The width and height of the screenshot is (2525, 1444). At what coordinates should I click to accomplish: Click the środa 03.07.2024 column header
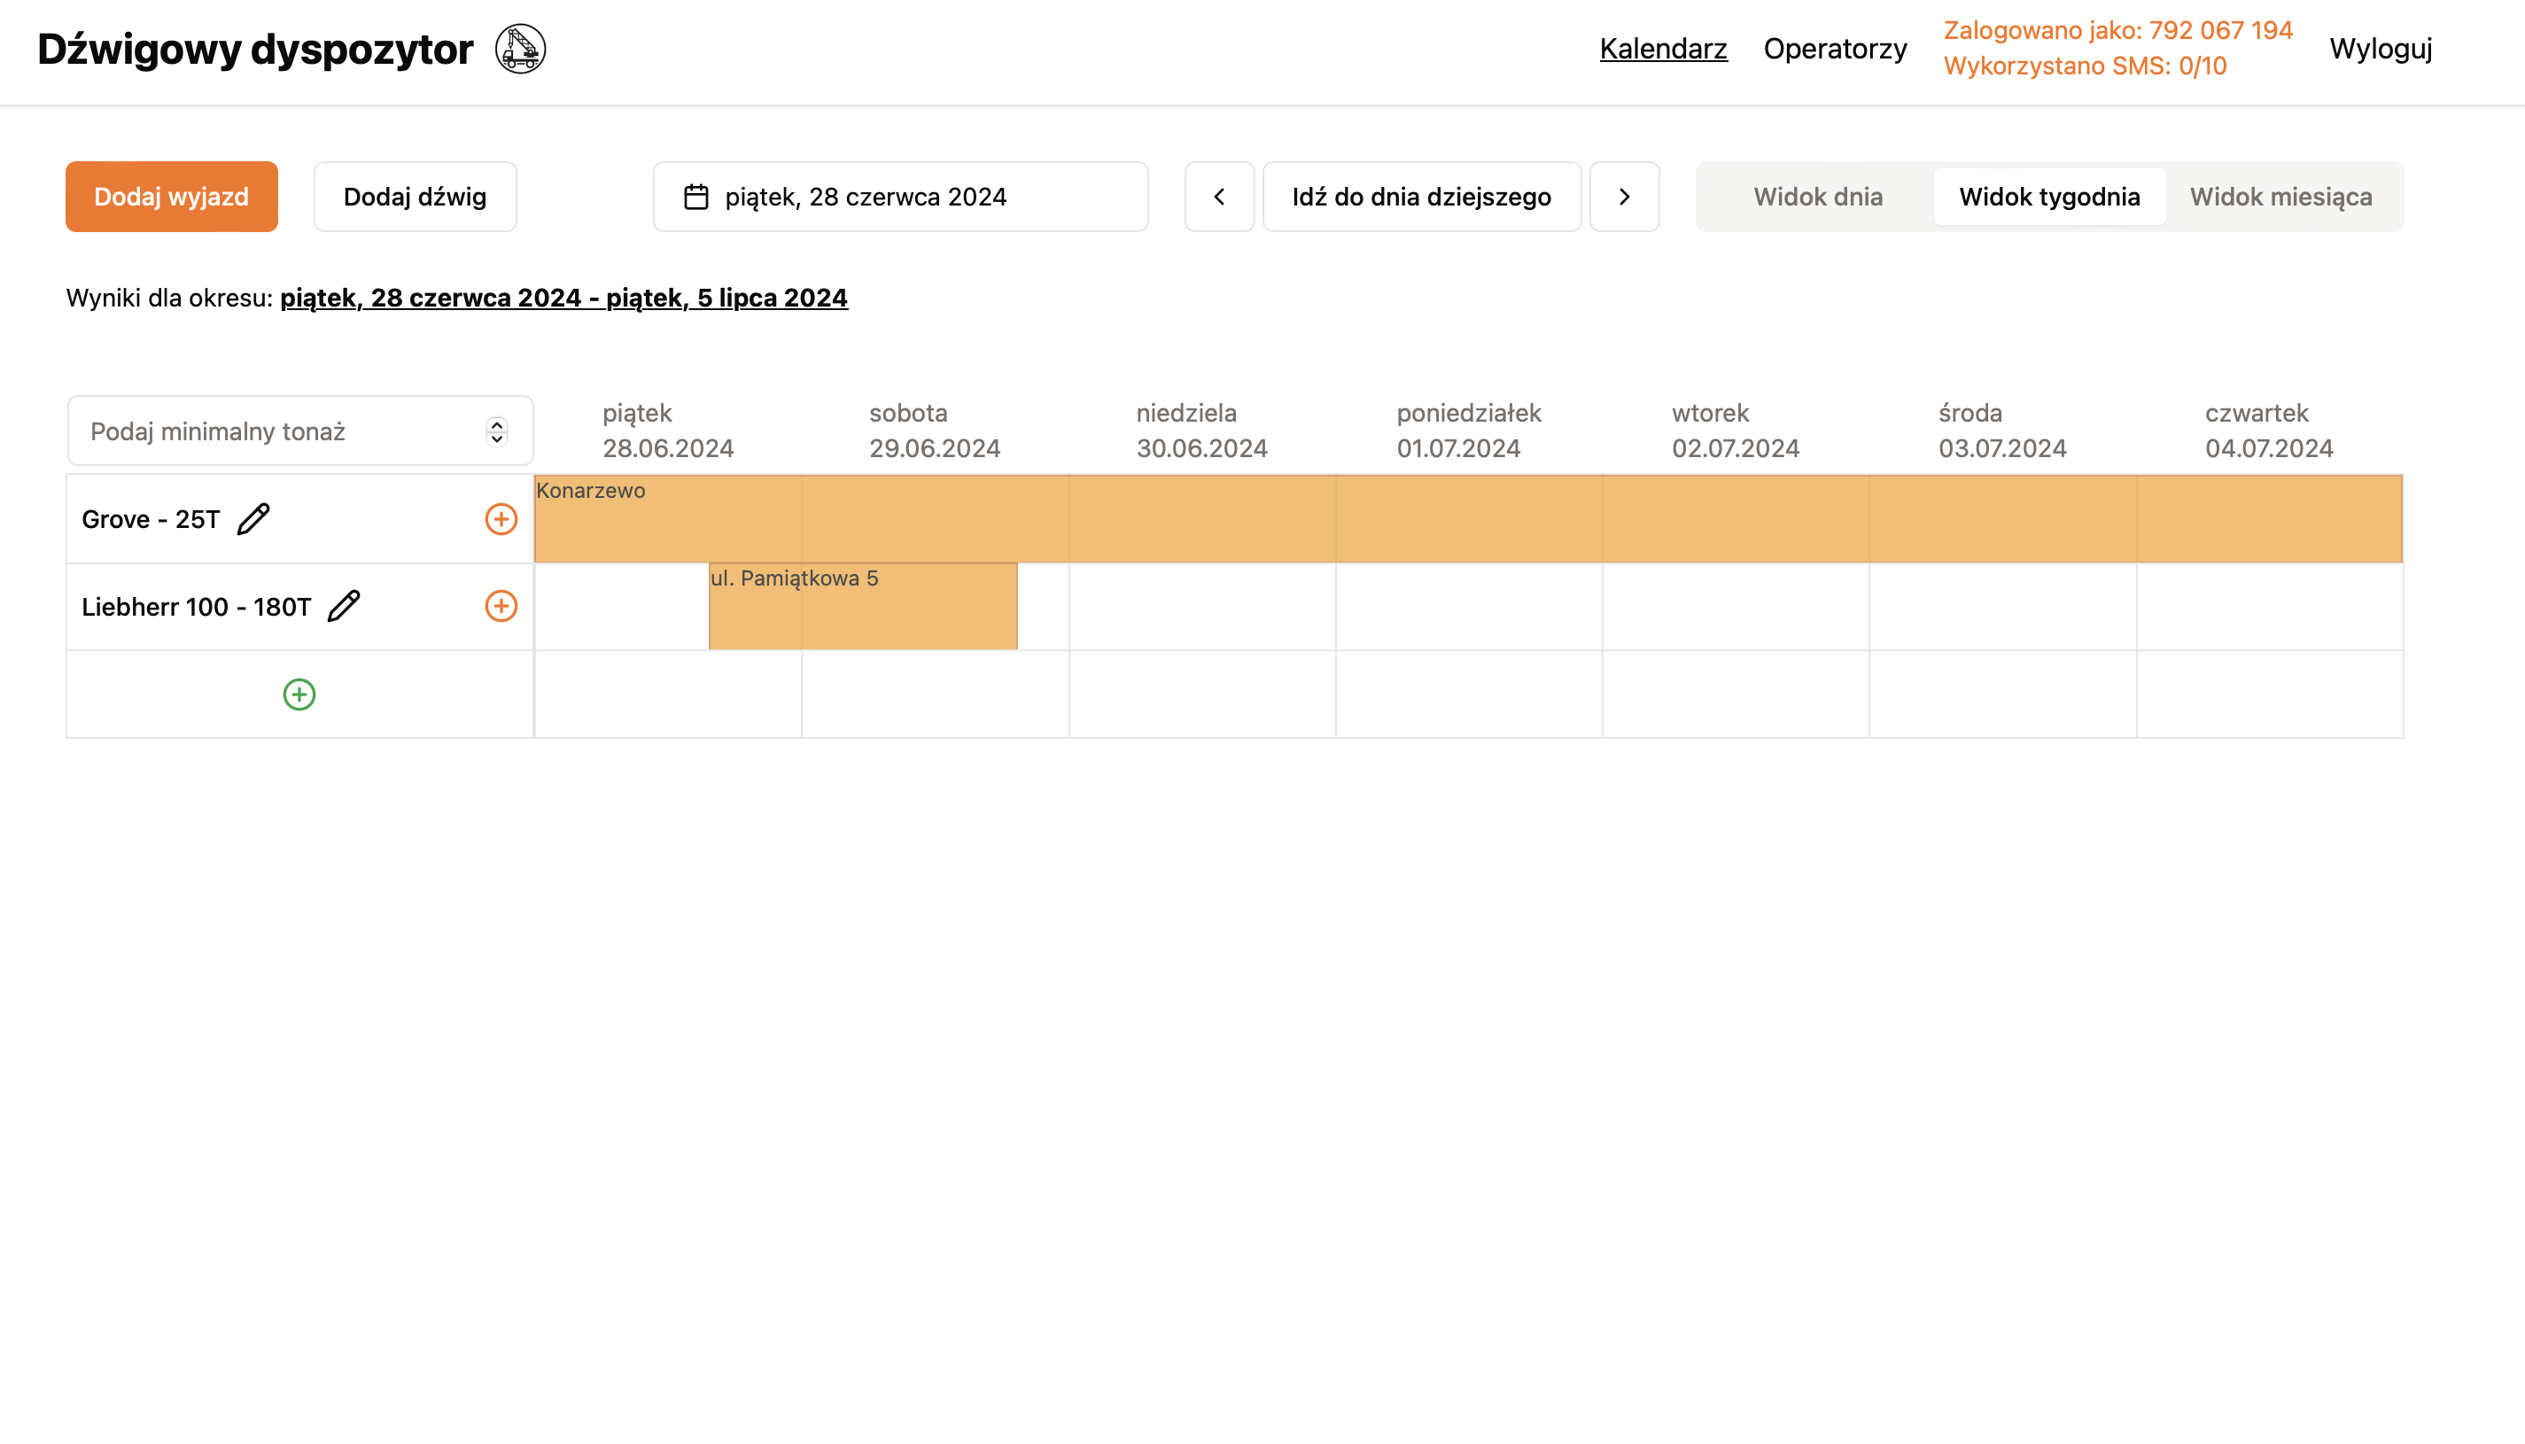[x=2002, y=431]
